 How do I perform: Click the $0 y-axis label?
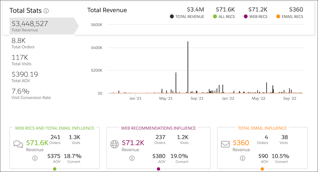pyautogui.click(x=100, y=94)
